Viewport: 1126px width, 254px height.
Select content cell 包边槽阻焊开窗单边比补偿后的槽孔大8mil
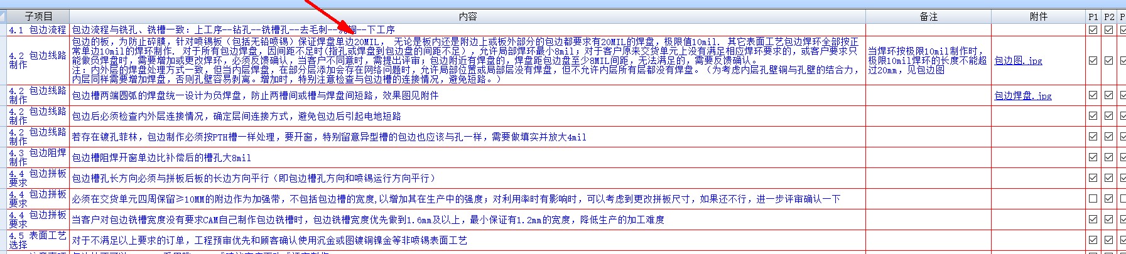(467, 157)
